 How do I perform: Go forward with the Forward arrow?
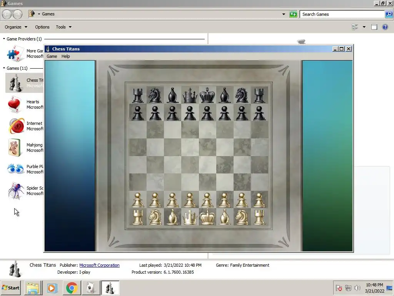coord(17,14)
